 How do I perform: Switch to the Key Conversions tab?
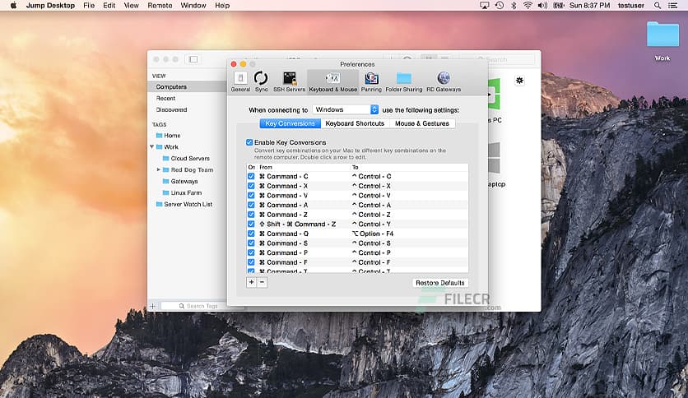click(x=290, y=123)
